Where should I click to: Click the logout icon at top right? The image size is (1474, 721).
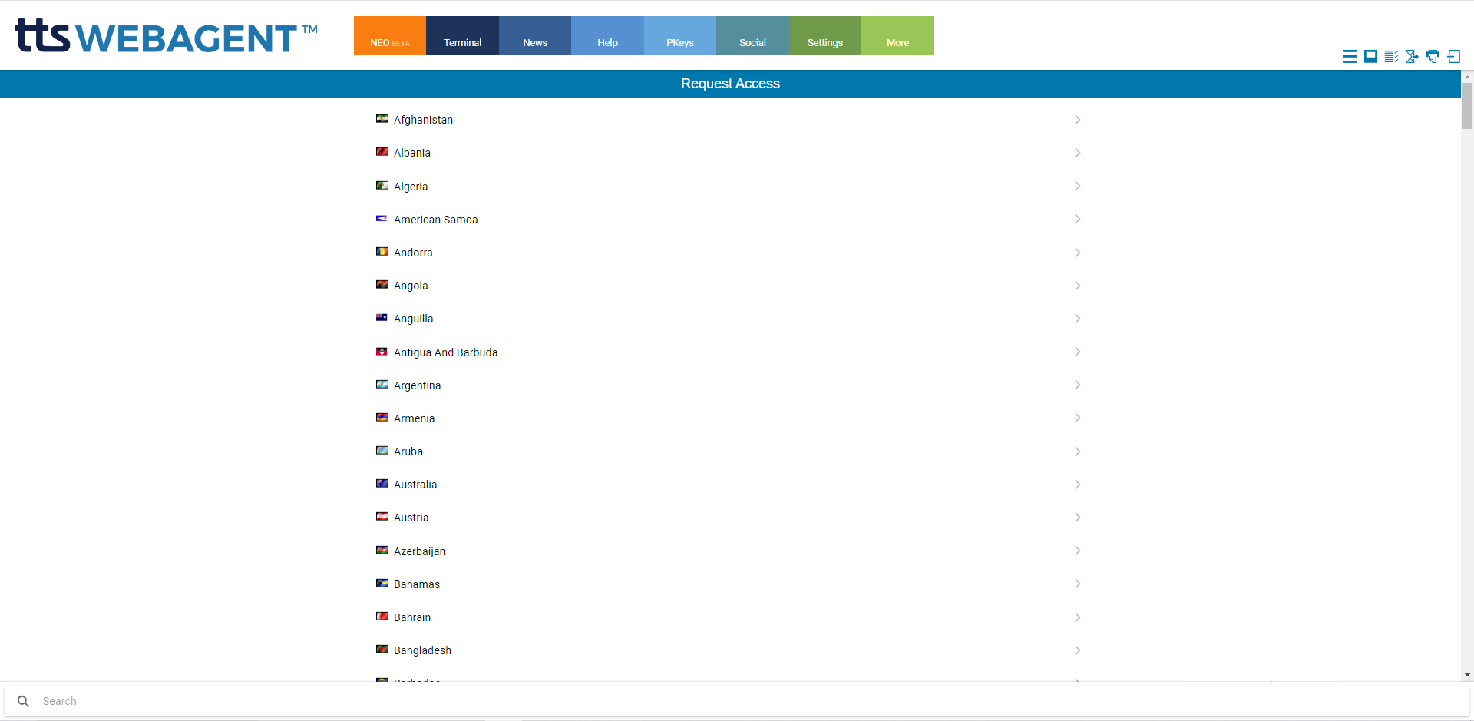(x=1455, y=56)
